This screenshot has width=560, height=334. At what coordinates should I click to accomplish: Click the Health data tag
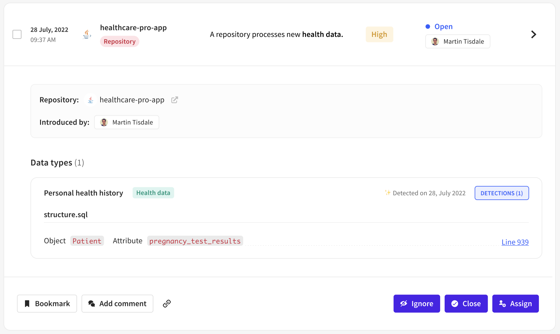pos(153,193)
